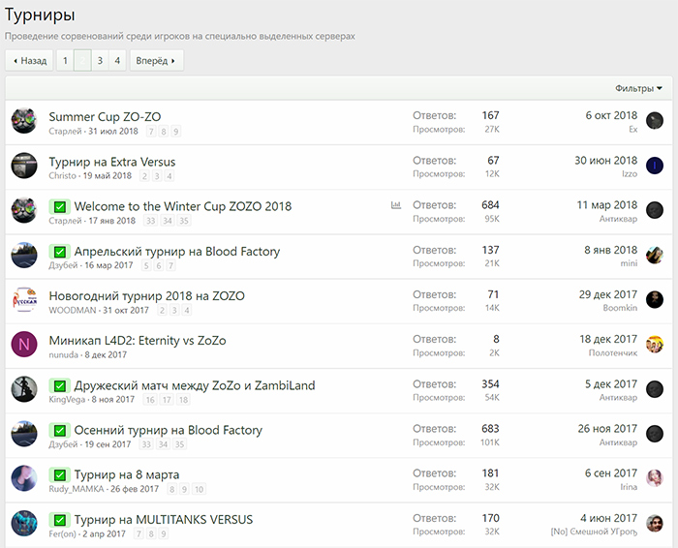This screenshot has height=548, width=678.
Task: Jump to page 35 of Осенний турнир thread
Action: click(180, 444)
